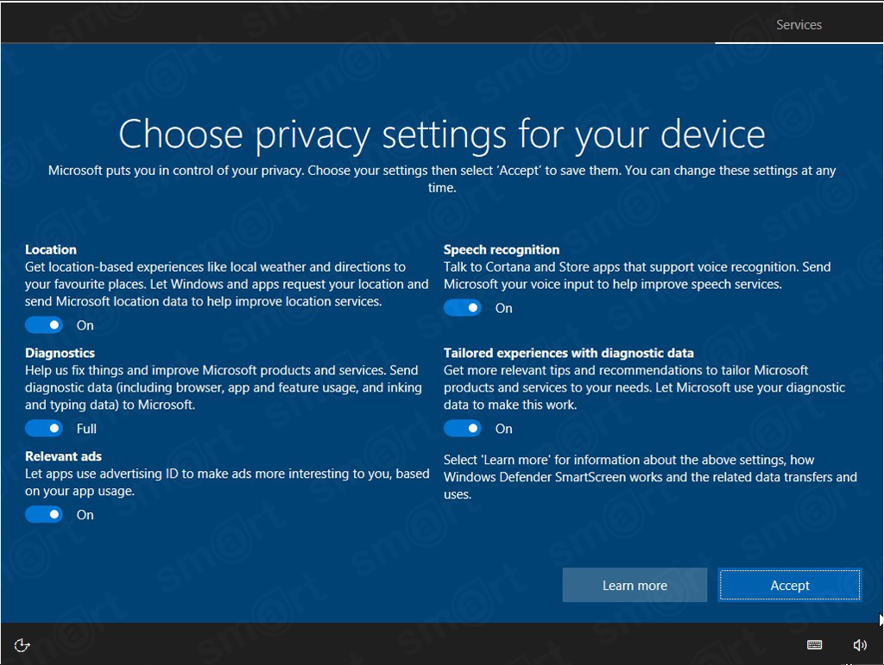Click the 'Full' label beside Diagnostics toggle

point(86,429)
